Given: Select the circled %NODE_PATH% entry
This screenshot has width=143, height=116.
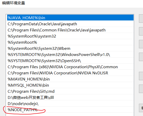Looking at the screenshot, I should (x=70, y=110).
